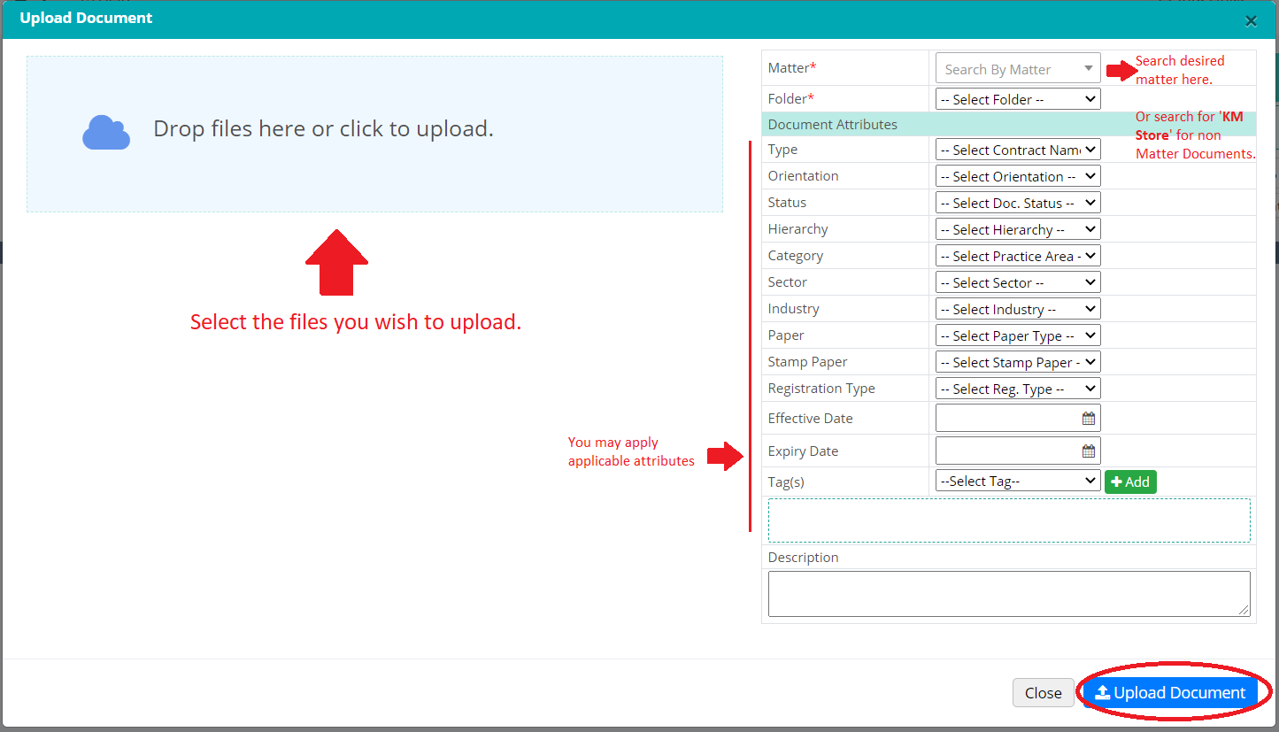
Task: Open the Search By Matter dropdown
Action: (x=1017, y=69)
